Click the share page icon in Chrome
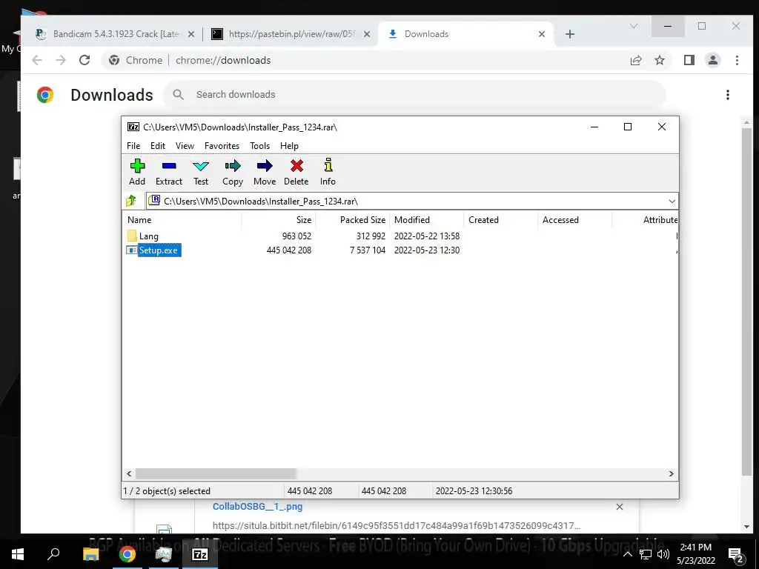The width and height of the screenshot is (759, 569). pyautogui.click(x=635, y=61)
